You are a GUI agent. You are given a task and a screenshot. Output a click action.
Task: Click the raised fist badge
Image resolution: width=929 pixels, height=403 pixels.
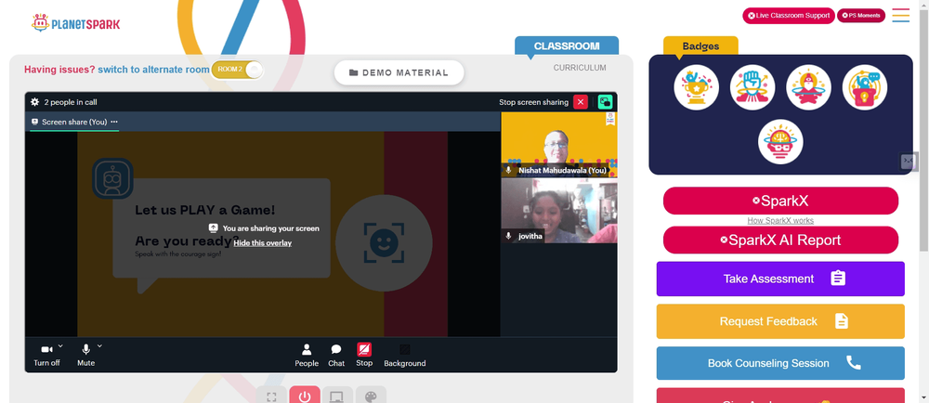pos(752,87)
